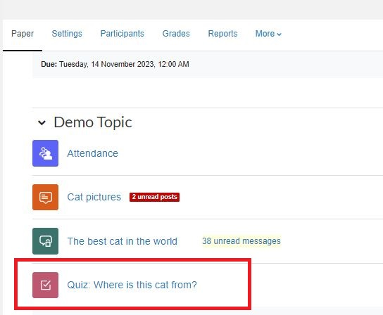Collapse the Demo Topic section chevron

pyautogui.click(x=42, y=122)
